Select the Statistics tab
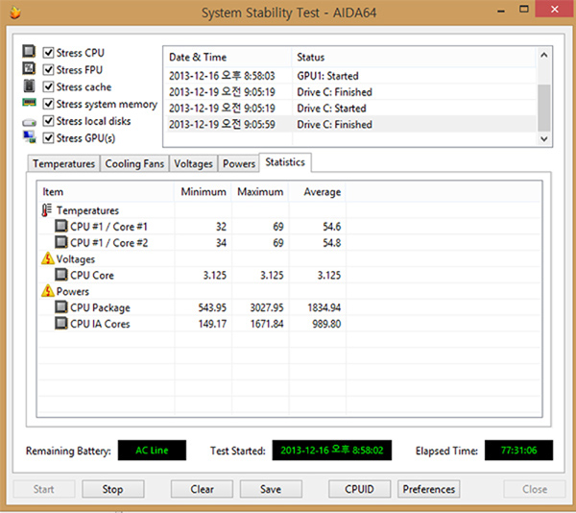Image resolution: width=576 pixels, height=513 pixels. (x=285, y=162)
